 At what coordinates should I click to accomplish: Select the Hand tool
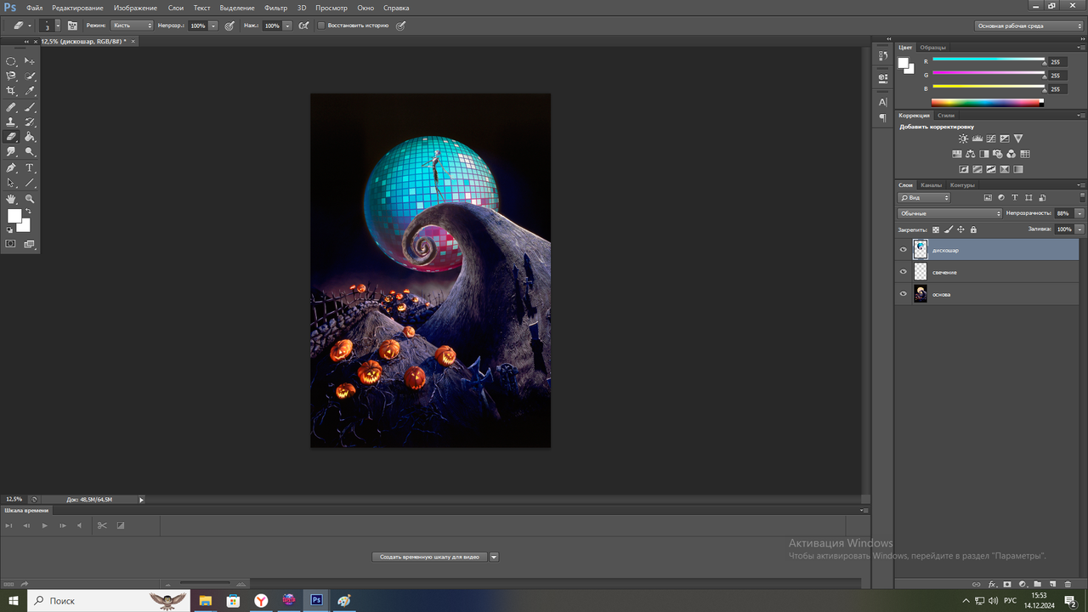tap(11, 198)
